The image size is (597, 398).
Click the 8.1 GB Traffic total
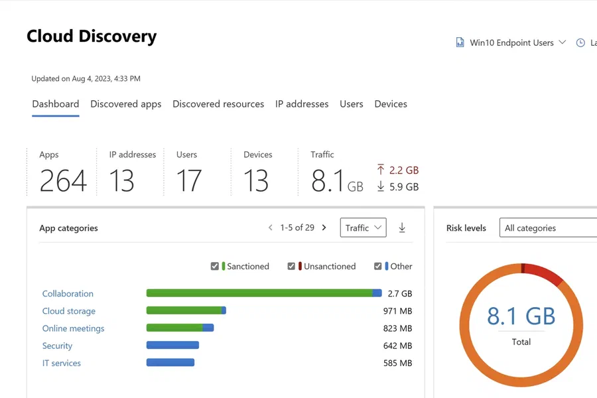click(338, 180)
